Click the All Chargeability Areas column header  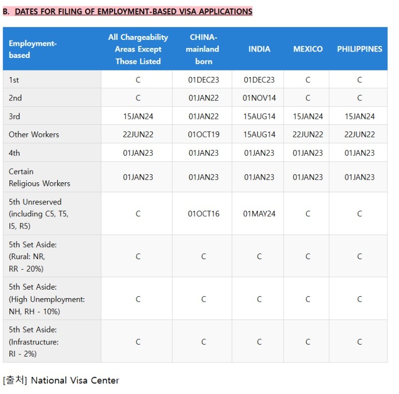138,49
